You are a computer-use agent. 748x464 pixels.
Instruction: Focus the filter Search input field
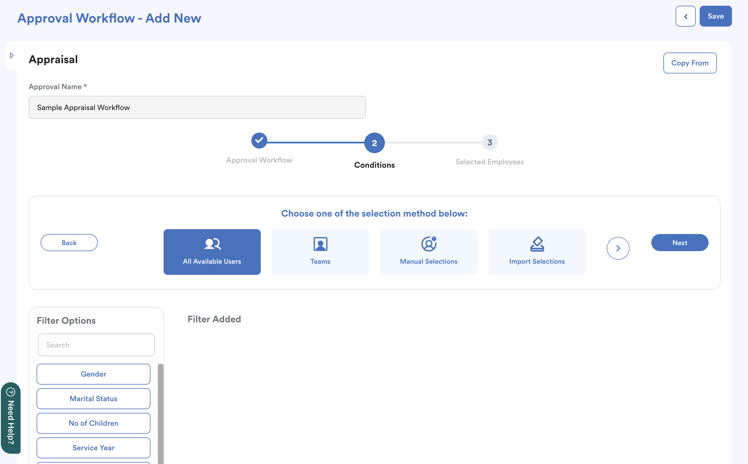click(96, 345)
